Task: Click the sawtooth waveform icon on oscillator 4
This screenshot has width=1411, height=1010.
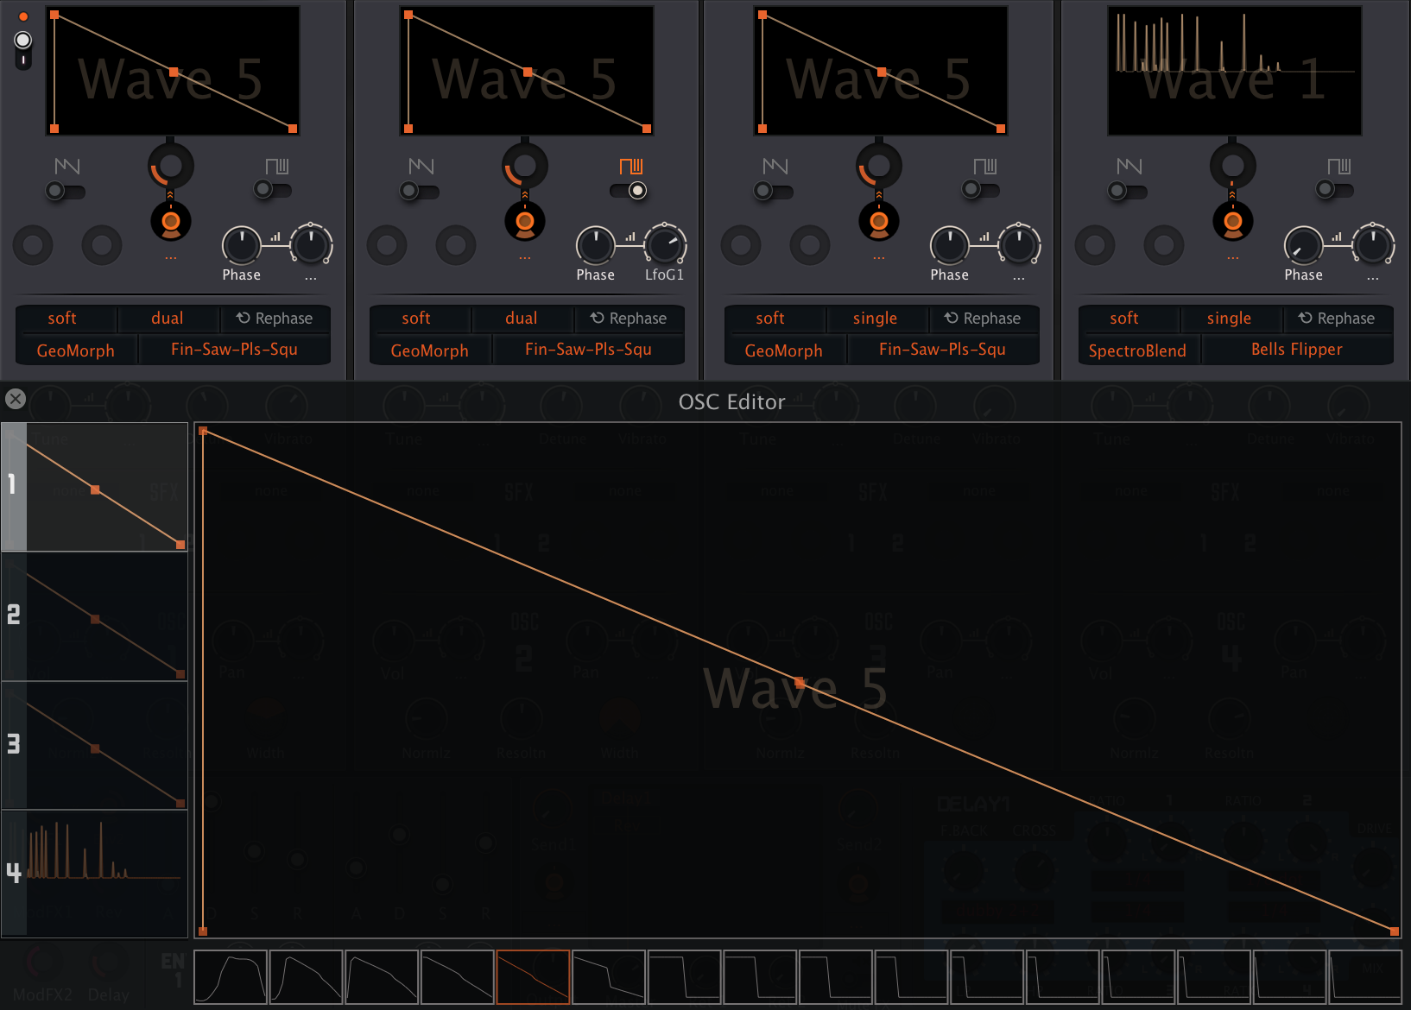Action: click(x=1129, y=166)
